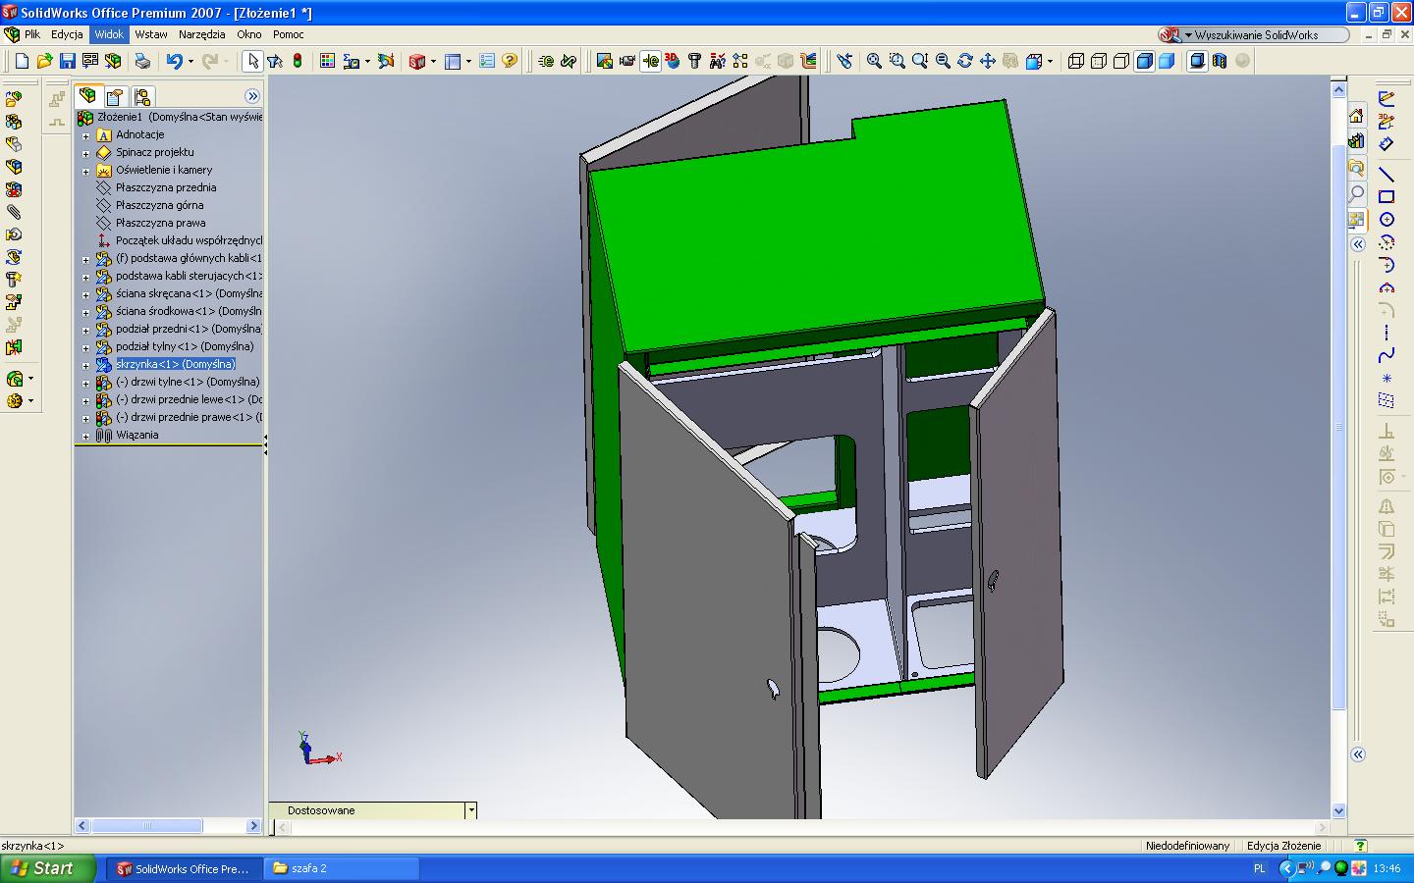Select the Zoom to Fit magnifier icon

[x=874, y=61]
